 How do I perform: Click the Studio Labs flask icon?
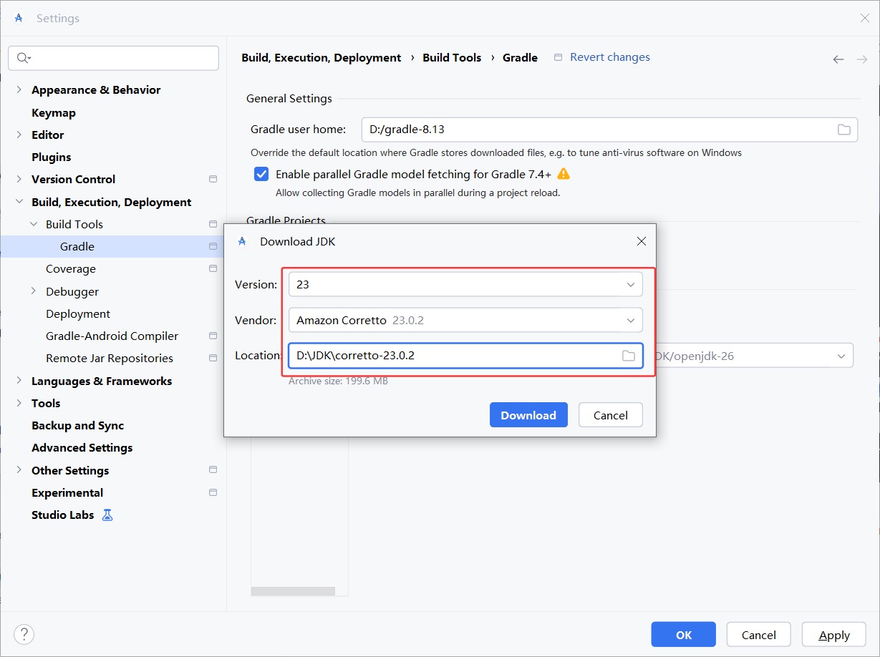coord(107,515)
